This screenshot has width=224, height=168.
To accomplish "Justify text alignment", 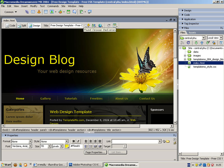I will tap(100, 141).
